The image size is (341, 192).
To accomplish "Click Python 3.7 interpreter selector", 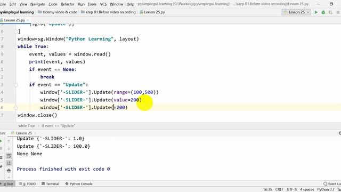I will click(x=326, y=189).
